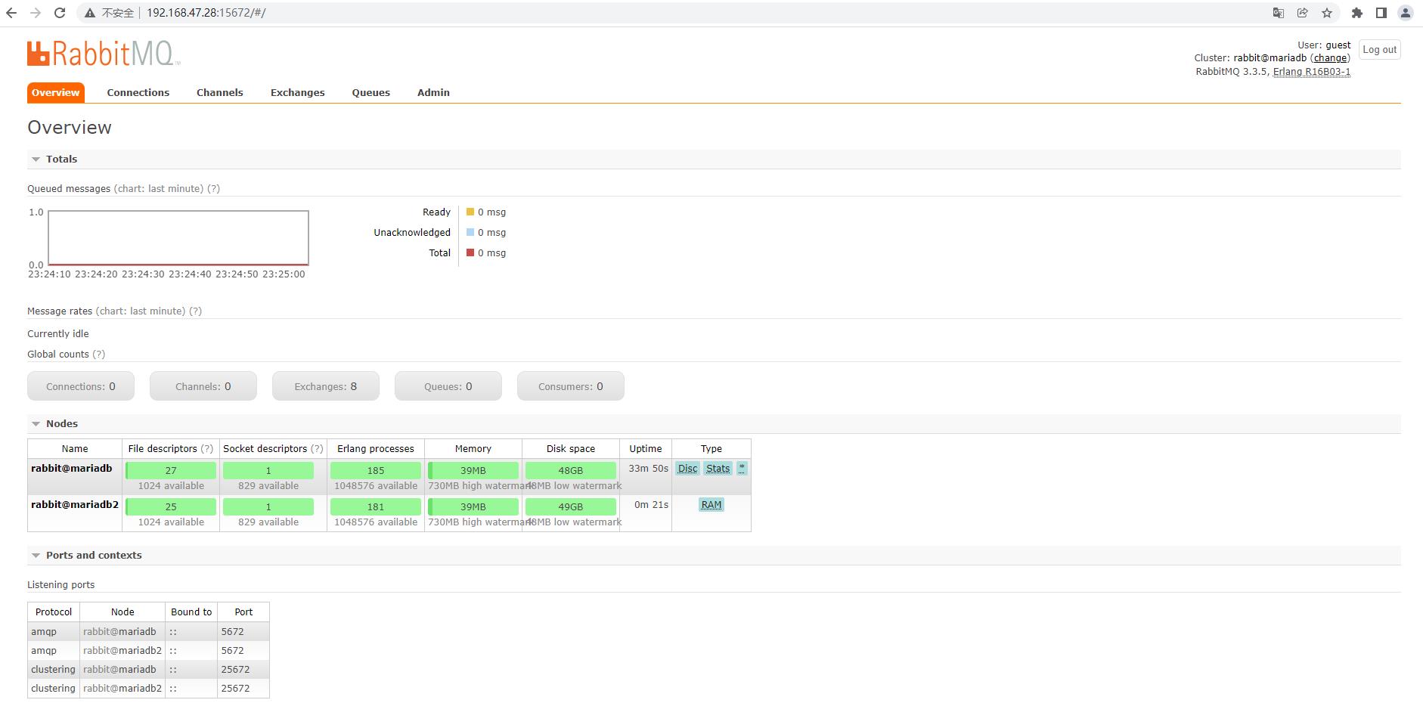
Task: Click the address bar URL
Action: click(x=206, y=13)
